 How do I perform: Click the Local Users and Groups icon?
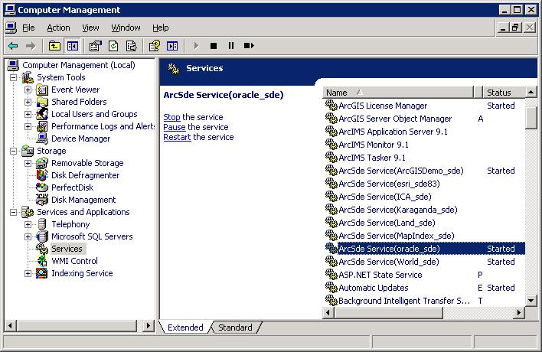[x=42, y=114]
